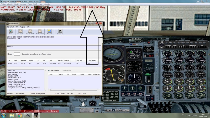
Task: Click the Action Center flag tray icon
Action: [x=189, y=115]
